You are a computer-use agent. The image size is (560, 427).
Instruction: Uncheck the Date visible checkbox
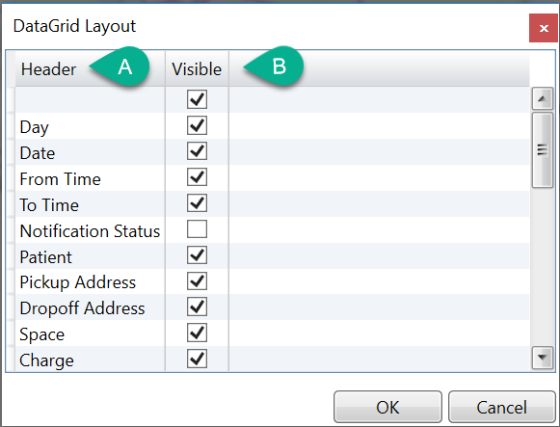(x=197, y=151)
